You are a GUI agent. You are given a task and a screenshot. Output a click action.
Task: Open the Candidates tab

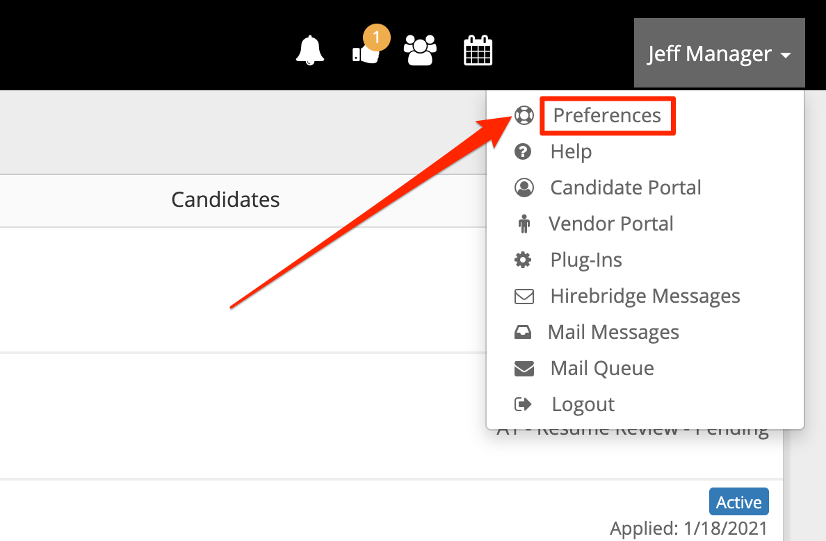click(225, 199)
